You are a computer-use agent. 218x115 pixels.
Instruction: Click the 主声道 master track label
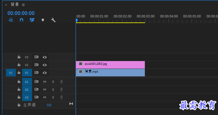click(29, 105)
